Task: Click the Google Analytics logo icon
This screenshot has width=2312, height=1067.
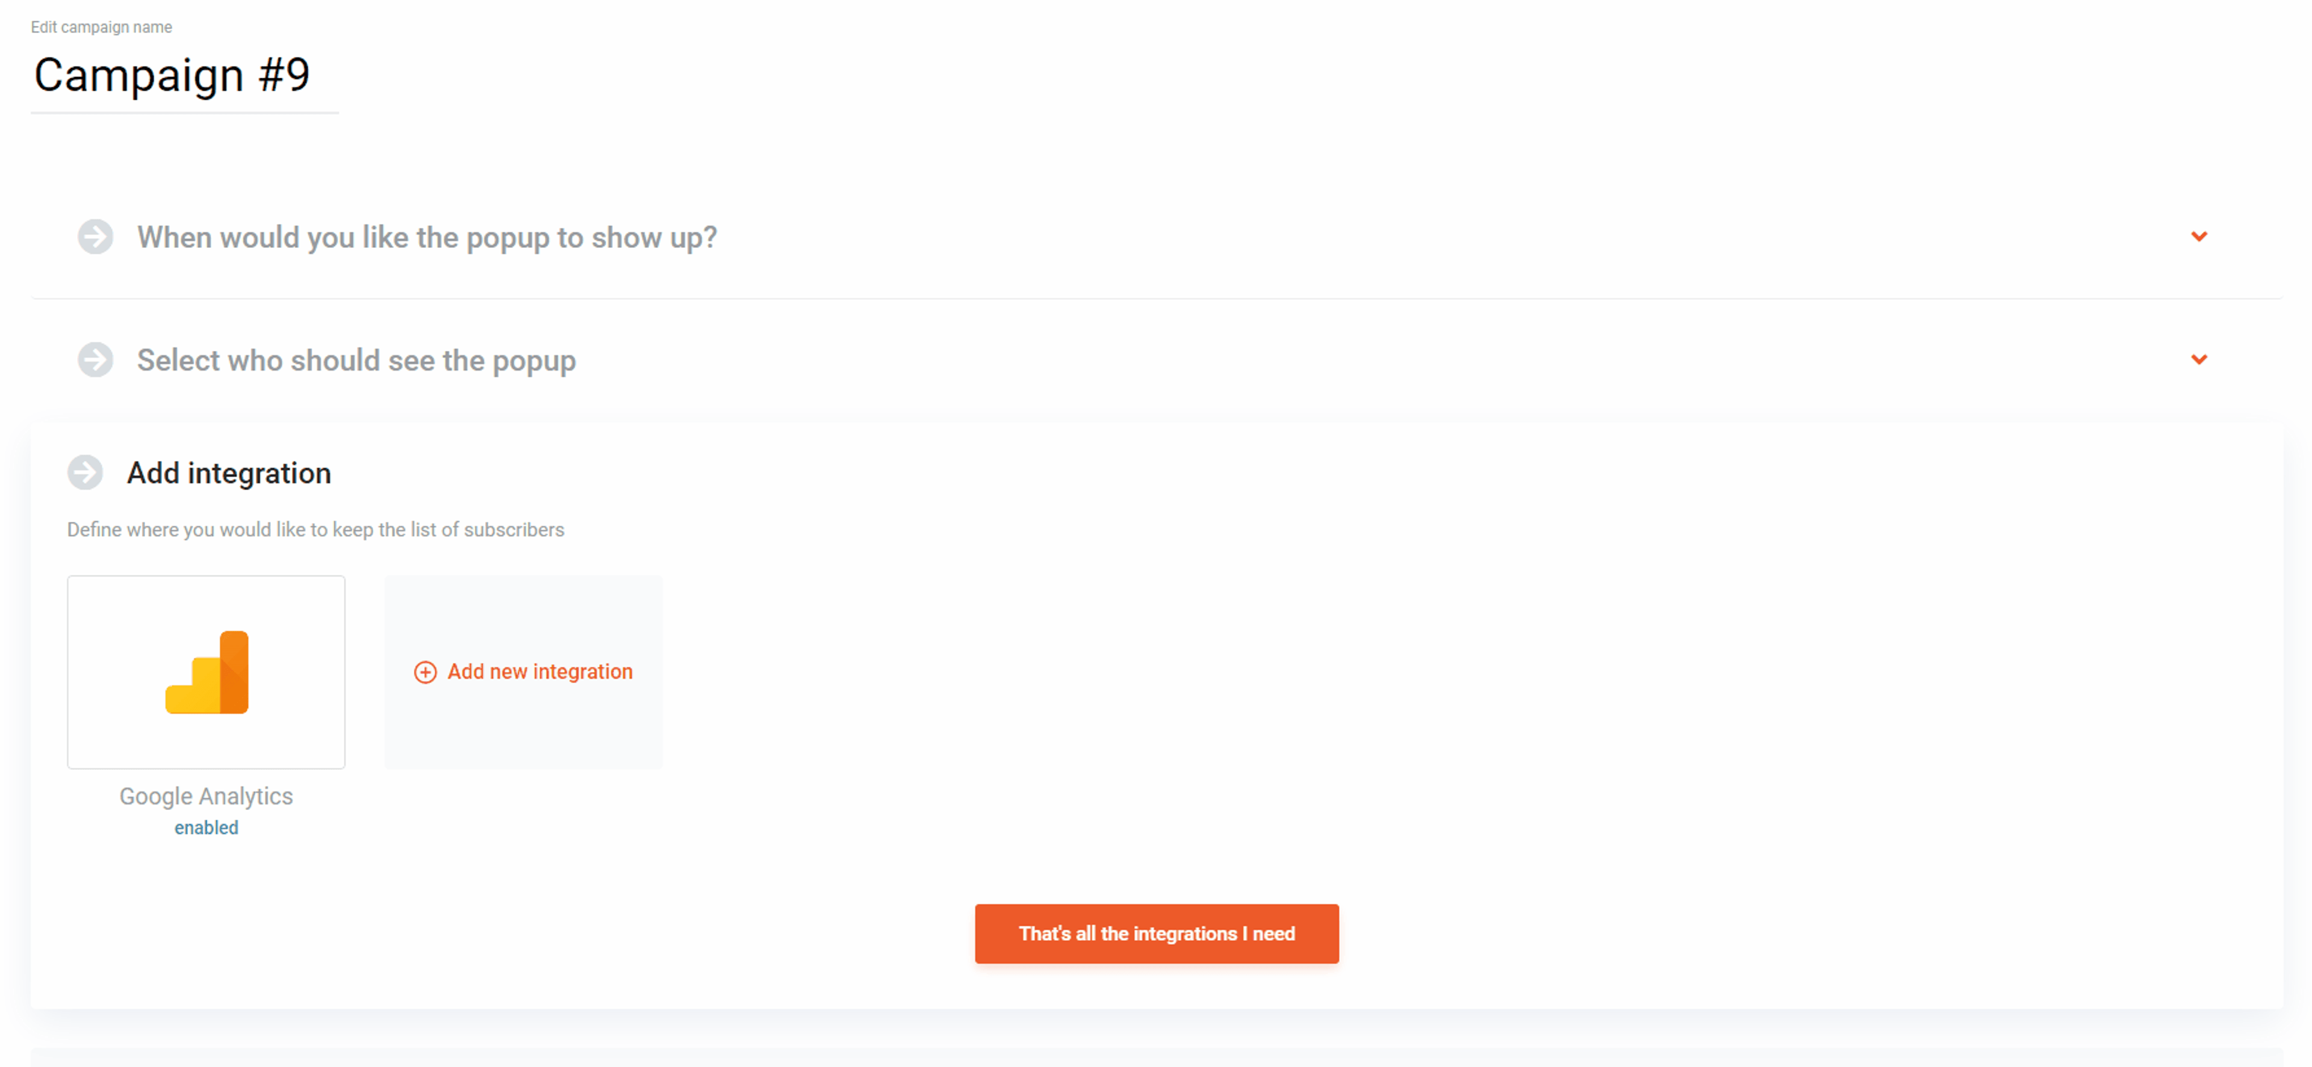Action: (x=207, y=672)
